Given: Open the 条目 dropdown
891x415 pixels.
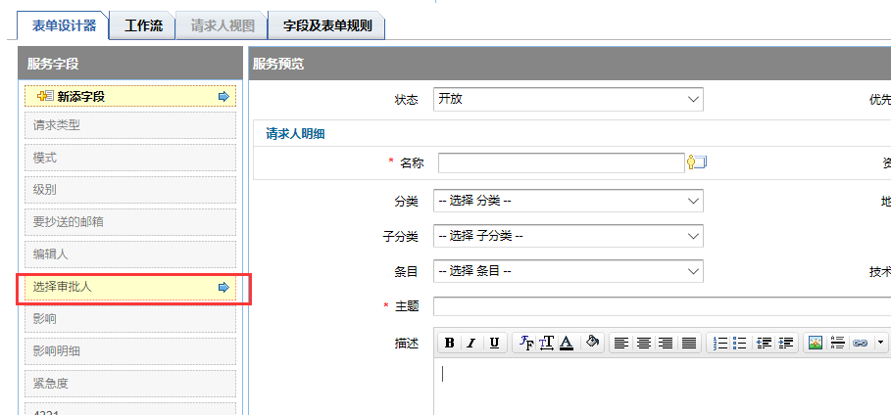Looking at the screenshot, I should 569,271.
